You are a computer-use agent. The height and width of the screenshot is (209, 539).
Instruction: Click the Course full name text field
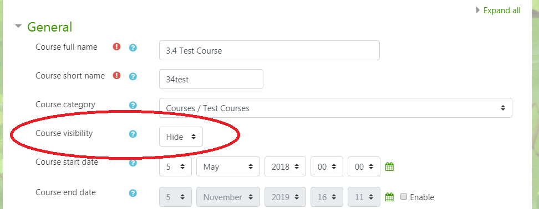(269, 50)
